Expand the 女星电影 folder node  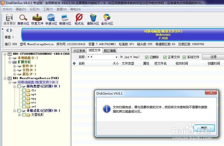[20, 115]
